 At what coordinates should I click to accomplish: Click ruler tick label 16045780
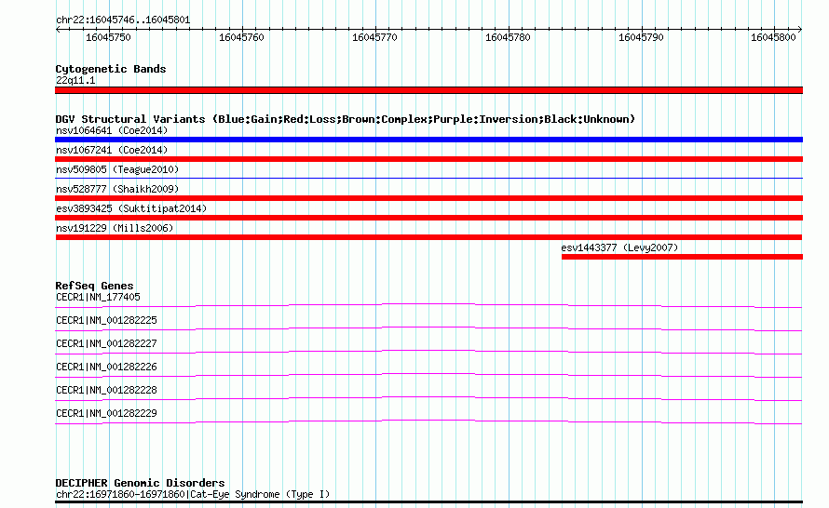coord(508,37)
